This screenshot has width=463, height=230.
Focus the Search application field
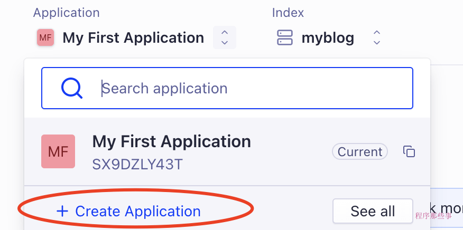point(254,88)
